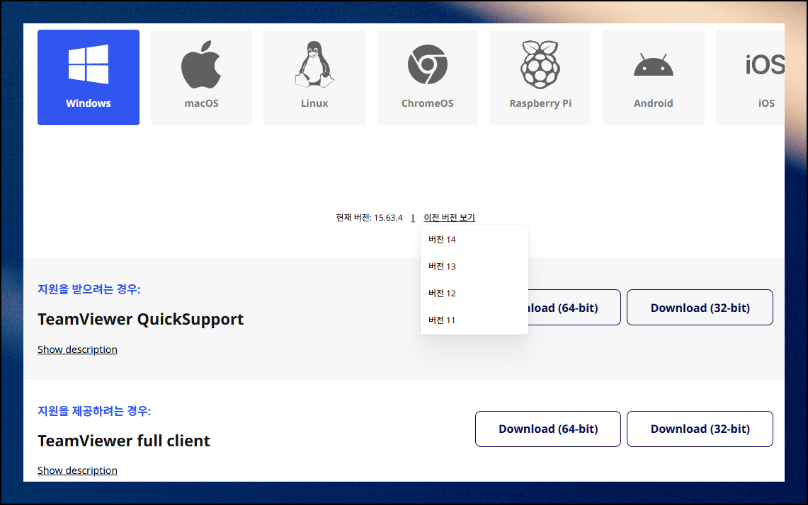Click the 현재 버전: 15.63.4 text
This screenshot has height=505, width=808.
[x=369, y=218]
